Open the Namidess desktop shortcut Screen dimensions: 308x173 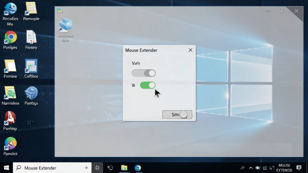(11, 96)
